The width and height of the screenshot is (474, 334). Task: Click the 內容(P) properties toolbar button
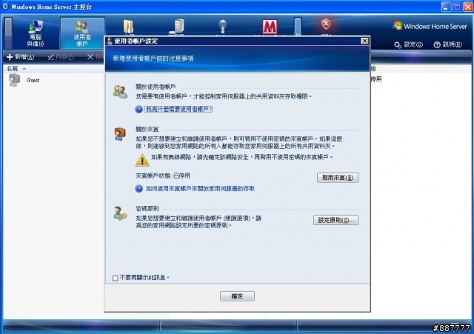pyautogui.click(x=61, y=57)
